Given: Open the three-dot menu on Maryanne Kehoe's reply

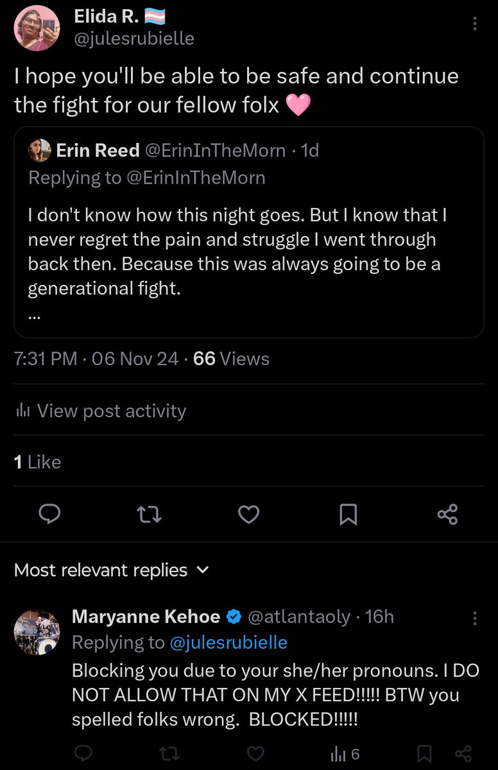Looking at the screenshot, I should coord(474,617).
